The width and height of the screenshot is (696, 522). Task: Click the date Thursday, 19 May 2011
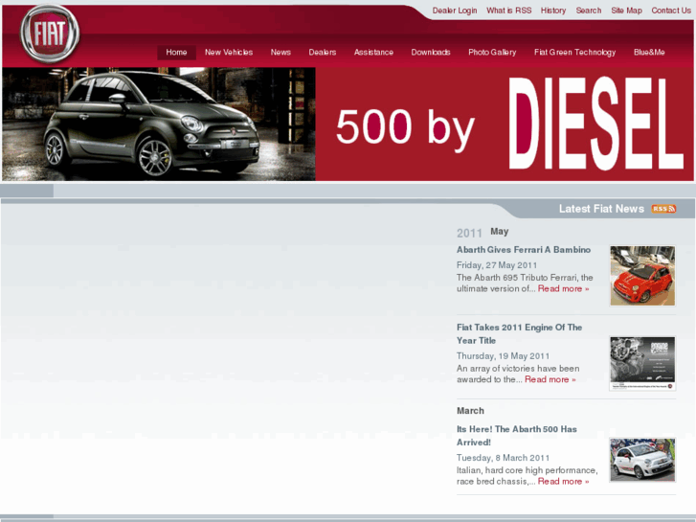pyautogui.click(x=503, y=356)
